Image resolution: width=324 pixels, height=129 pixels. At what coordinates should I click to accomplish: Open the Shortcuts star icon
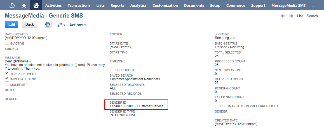coord(24,6)
